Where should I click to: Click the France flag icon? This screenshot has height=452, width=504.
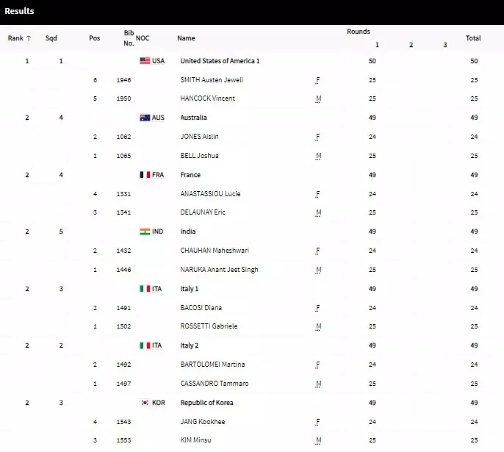(145, 175)
